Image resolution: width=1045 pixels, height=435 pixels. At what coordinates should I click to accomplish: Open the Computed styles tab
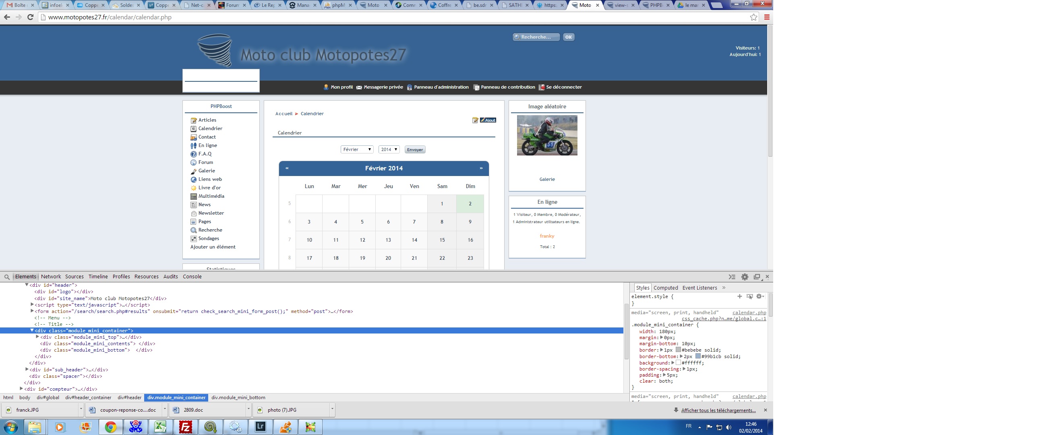click(x=665, y=288)
